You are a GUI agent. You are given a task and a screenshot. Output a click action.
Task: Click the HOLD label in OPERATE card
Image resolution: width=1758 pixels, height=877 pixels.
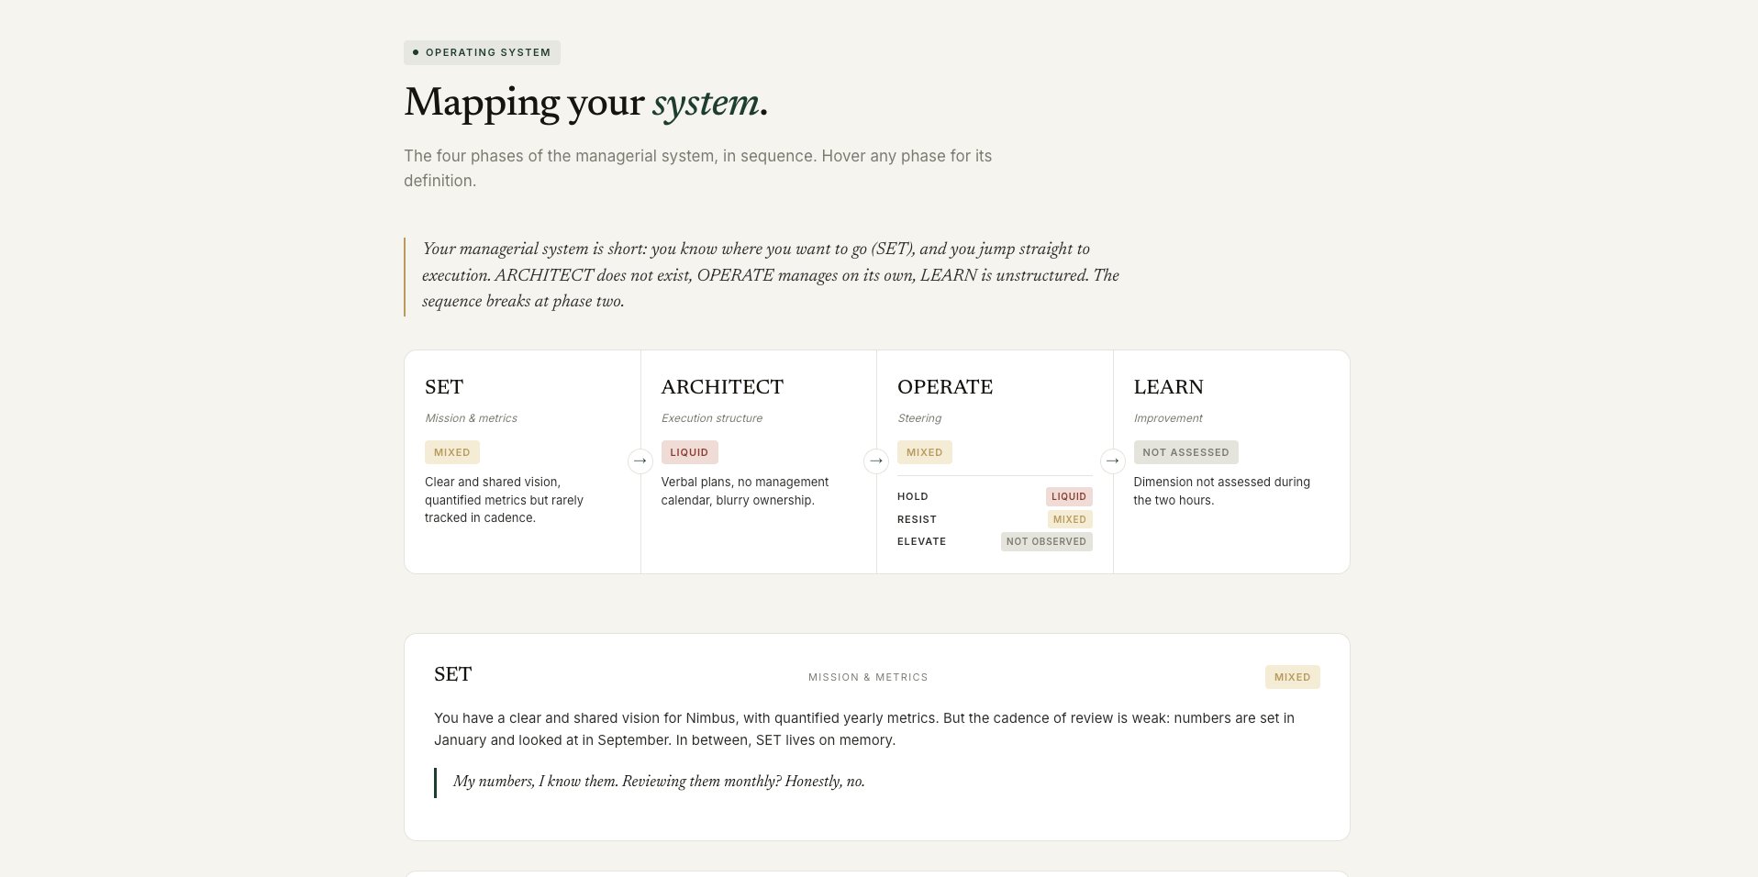[913, 496]
